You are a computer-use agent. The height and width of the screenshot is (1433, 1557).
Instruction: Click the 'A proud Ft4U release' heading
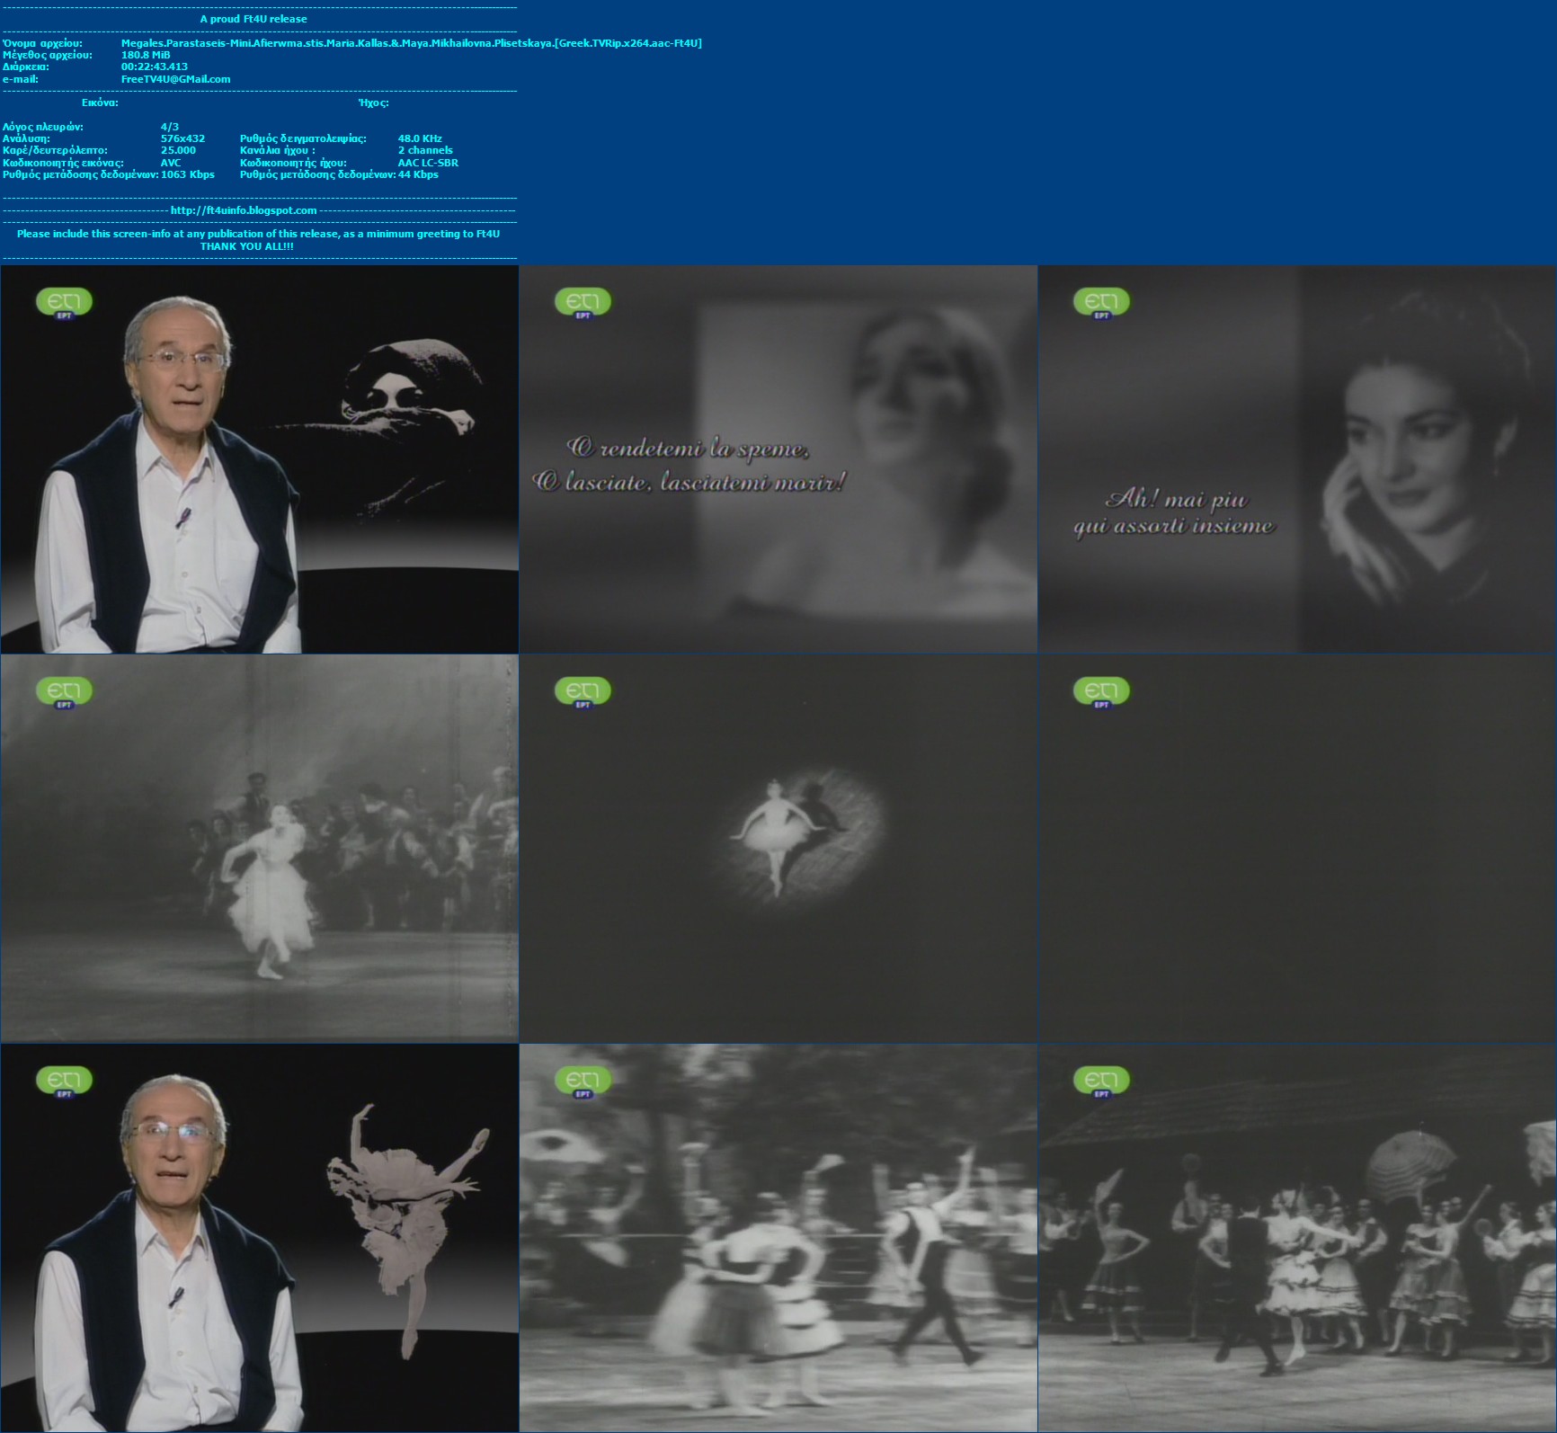pyautogui.click(x=254, y=19)
